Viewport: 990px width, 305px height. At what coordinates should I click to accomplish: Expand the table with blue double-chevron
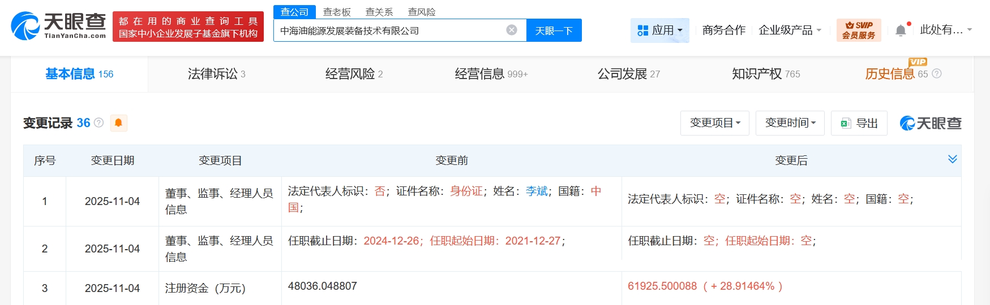click(x=952, y=159)
